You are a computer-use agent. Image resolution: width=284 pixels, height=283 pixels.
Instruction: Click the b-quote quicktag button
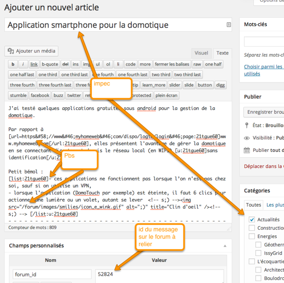[x=50, y=64]
